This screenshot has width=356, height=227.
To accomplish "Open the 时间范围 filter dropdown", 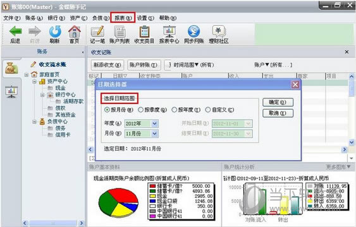I will click(x=194, y=65).
